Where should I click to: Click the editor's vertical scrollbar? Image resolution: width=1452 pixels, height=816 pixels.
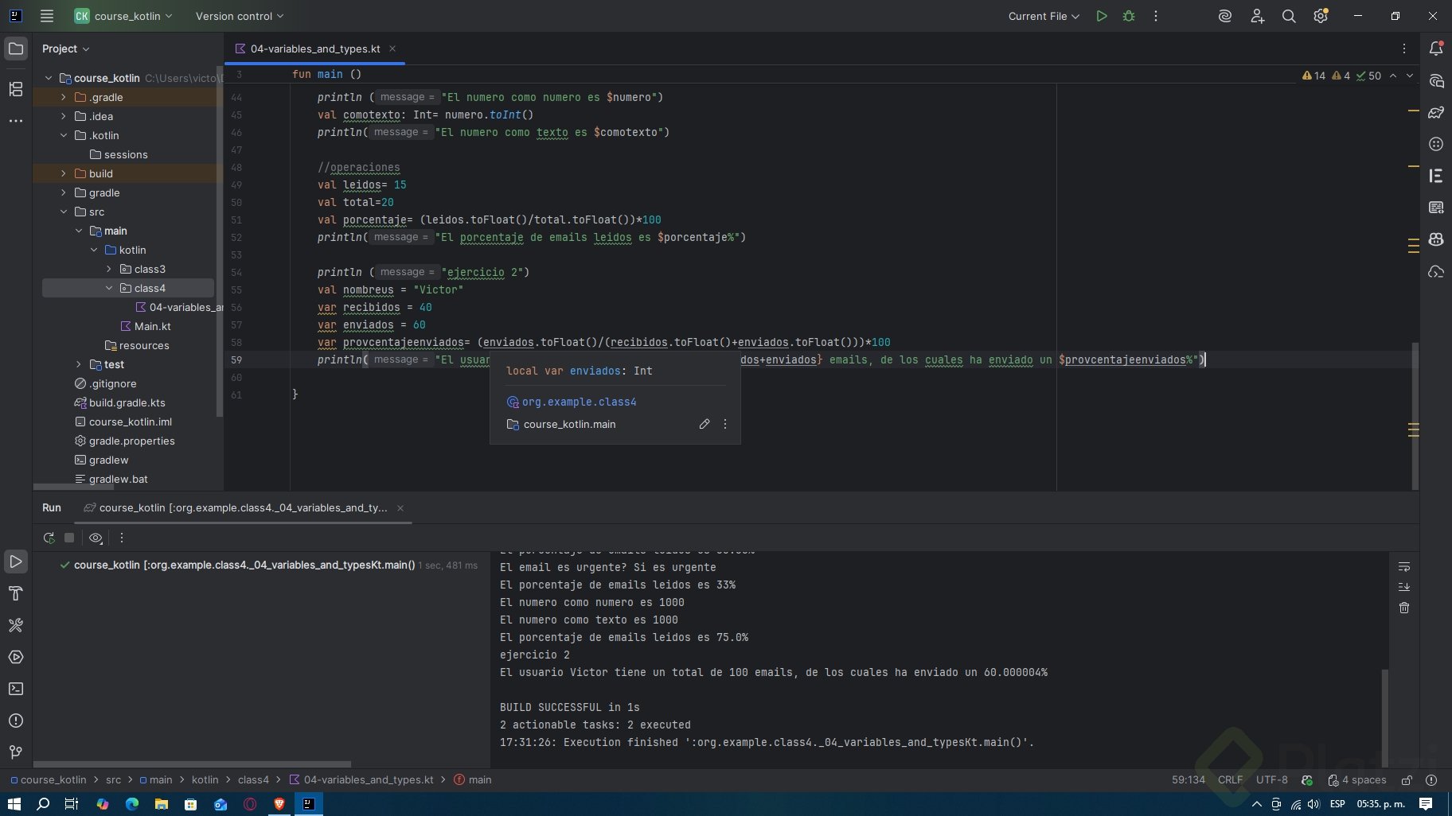[1415, 414]
